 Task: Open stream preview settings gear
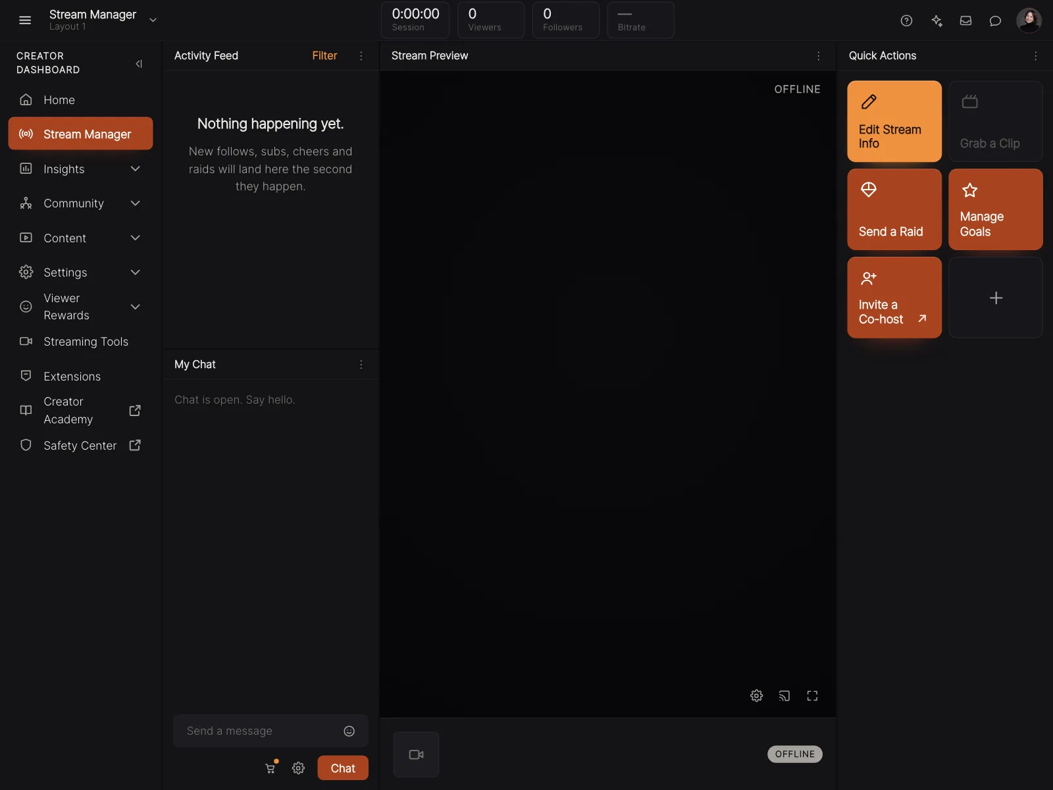[757, 696]
